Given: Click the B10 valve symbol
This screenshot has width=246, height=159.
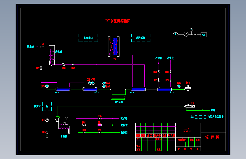Looking at the screenshot, I should point(100,119).
